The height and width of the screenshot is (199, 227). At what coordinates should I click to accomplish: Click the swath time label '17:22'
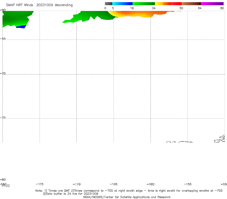(6, 186)
